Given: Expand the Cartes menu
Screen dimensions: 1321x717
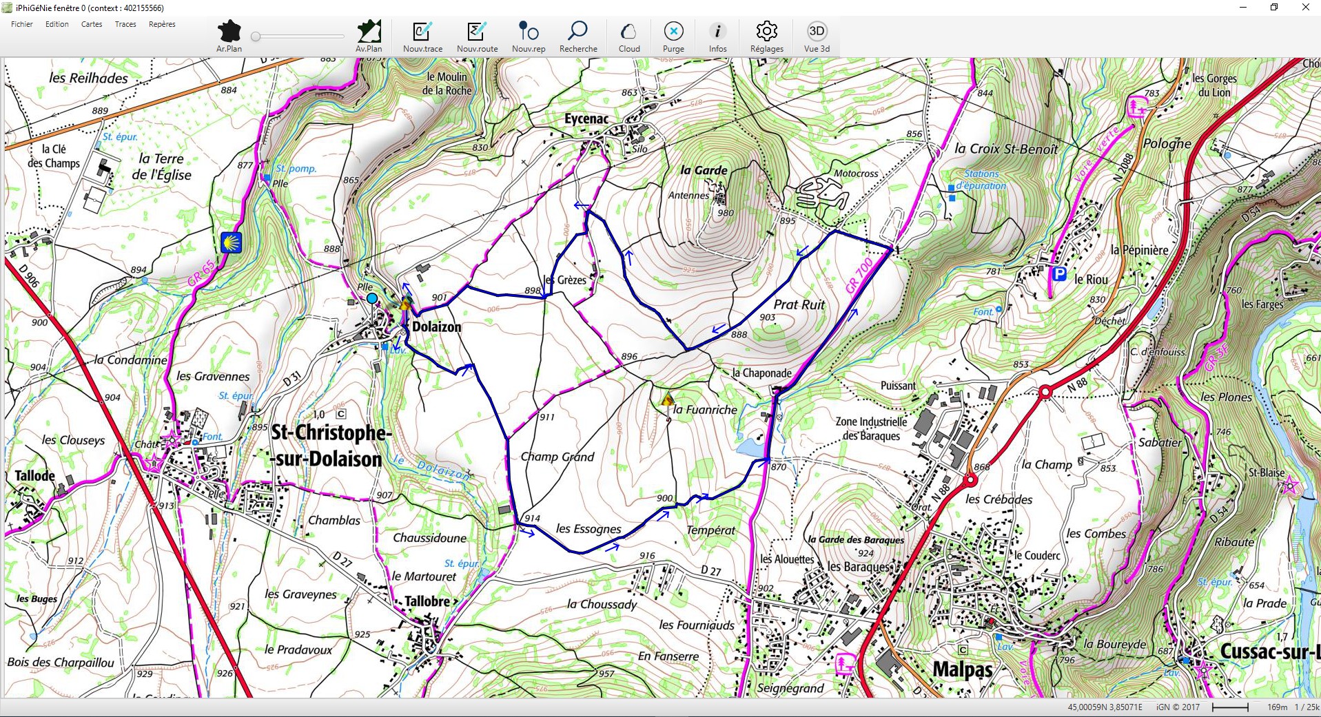Looking at the screenshot, I should pos(92,24).
